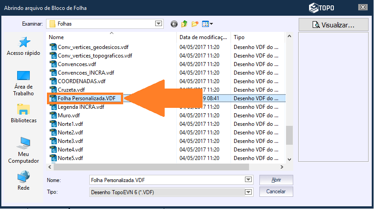Open the Tipo file type dropdown

248,192
